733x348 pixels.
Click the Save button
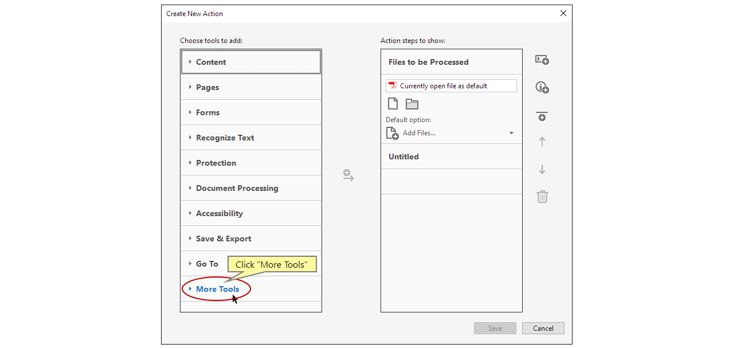click(x=495, y=328)
